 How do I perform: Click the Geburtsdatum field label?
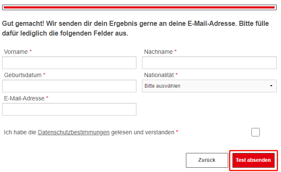click(23, 75)
